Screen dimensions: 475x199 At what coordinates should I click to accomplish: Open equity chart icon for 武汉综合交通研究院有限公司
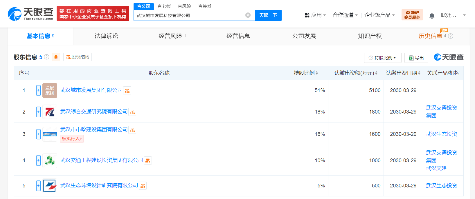132,112
